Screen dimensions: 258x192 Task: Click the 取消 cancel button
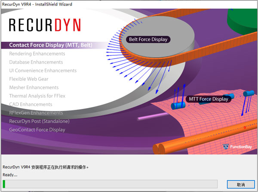[x=241, y=184]
